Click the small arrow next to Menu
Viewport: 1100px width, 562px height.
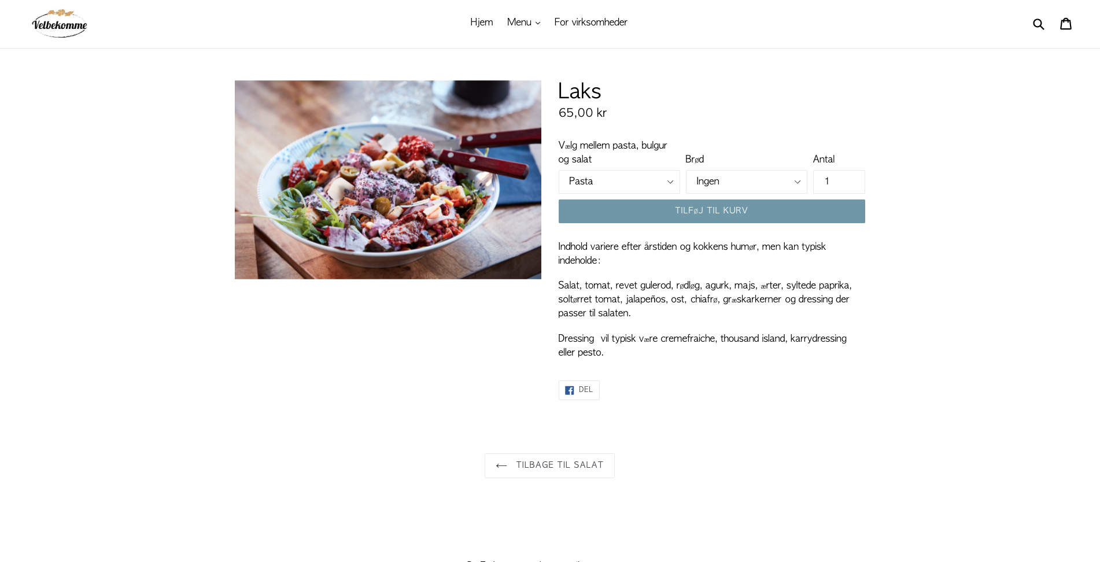[x=538, y=23]
